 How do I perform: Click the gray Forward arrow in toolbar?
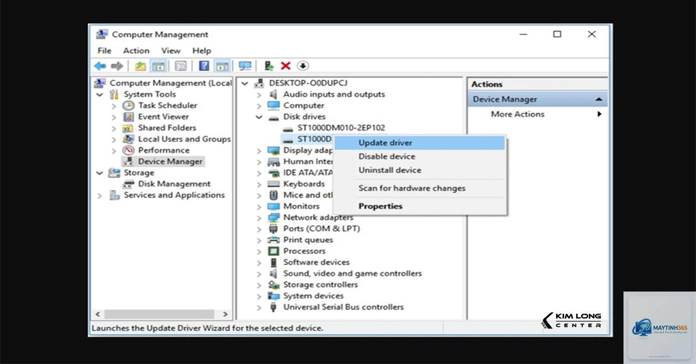tap(117, 66)
